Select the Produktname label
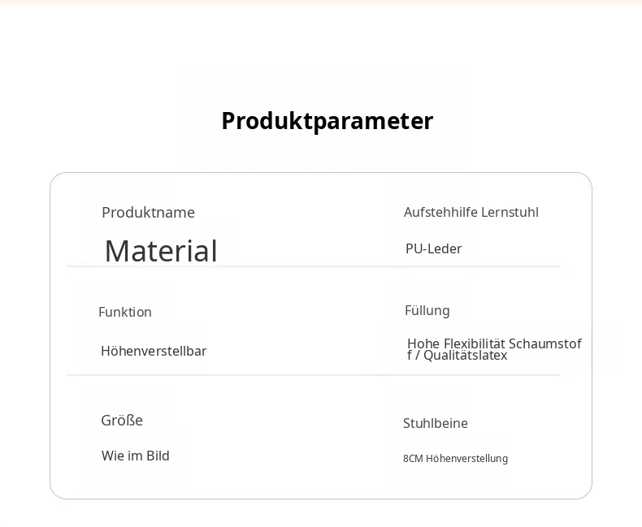Viewport: 642px width, 527px height. [148, 213]
